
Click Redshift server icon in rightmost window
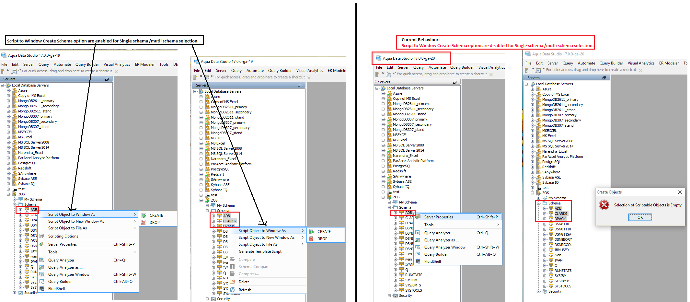pyautogui.click(x=539, y=167)
